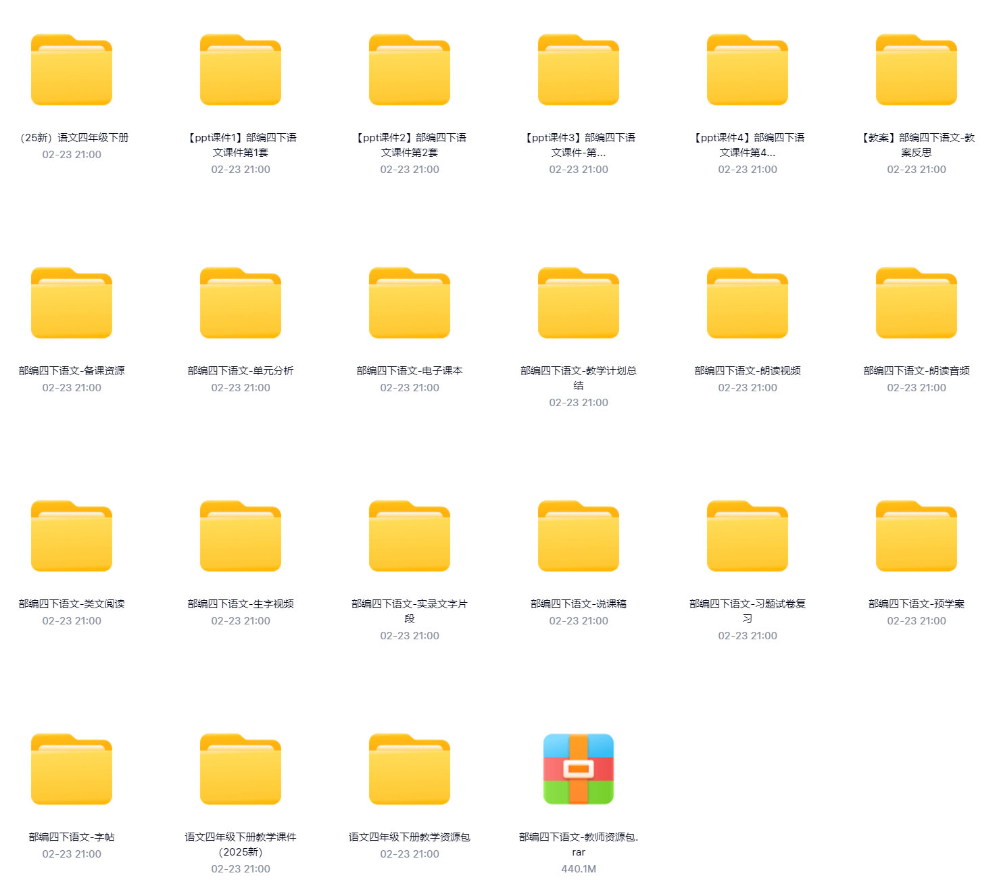Screen dimensions: 997x888
Task: Select the 【ppt课件3】 部编四下语文课件 folder
Action: (x=579, y=70)
